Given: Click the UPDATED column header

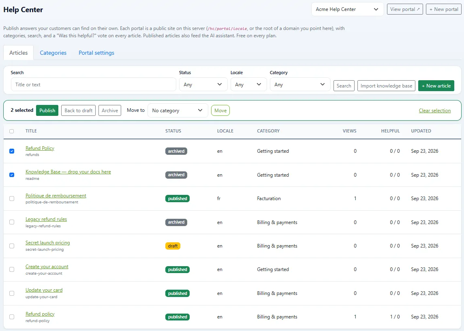Looking at the screenshot, I should click(x=421, y=131).
